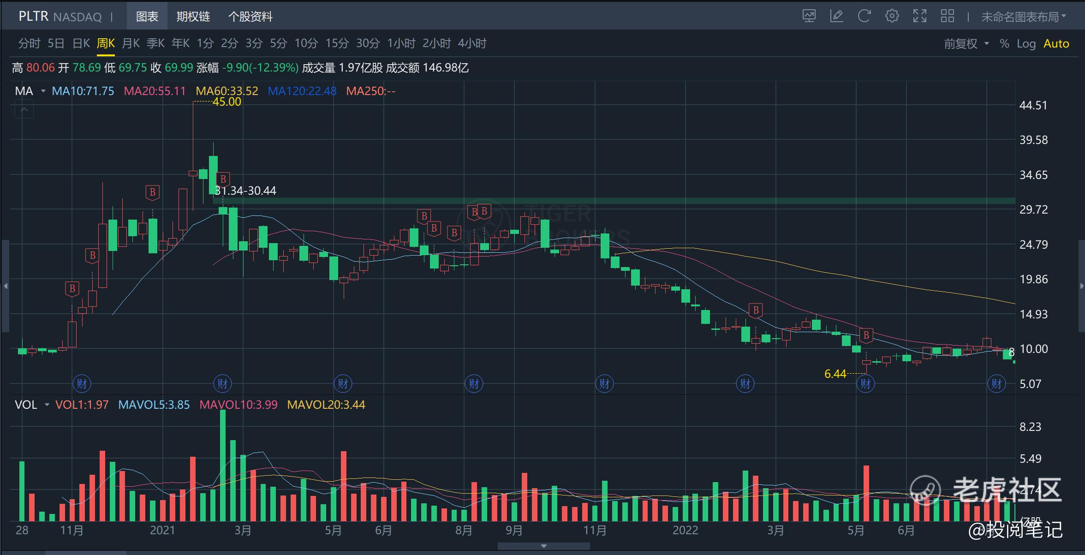Select the 3分 timeframe
Screen dimensions: 1085x555
coord(254,43)
